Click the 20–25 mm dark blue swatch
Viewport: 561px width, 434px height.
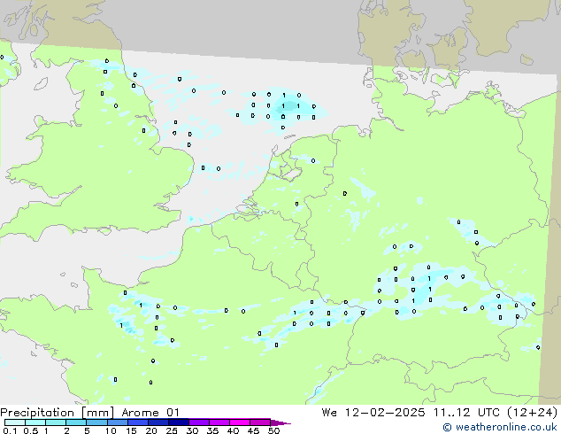point(158,422)
